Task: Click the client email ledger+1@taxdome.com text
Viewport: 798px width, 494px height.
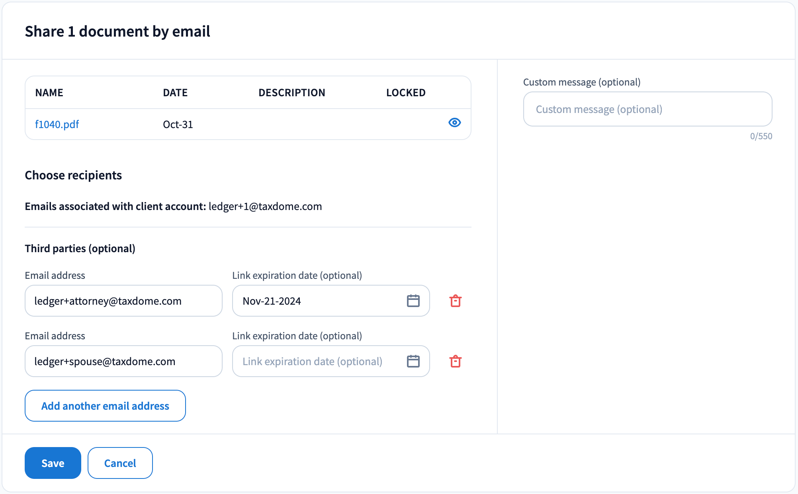Action: tap(265, 206)
